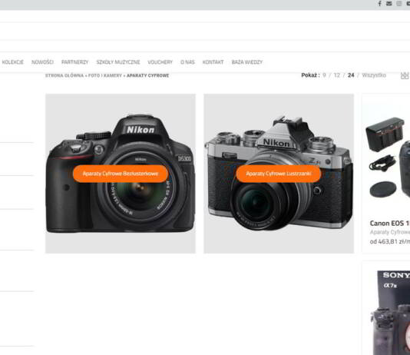Go to FOTO I KAMERY breadcrumb
This screenshot has height=355, width=410.
pyautogui.click(x=105, y=75)
